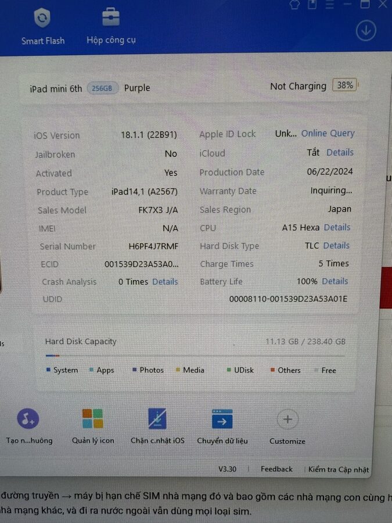This screenshot has width=392, height=523.
Task: Open the shirt skin icon in title bar
Action: click(294, 4)
